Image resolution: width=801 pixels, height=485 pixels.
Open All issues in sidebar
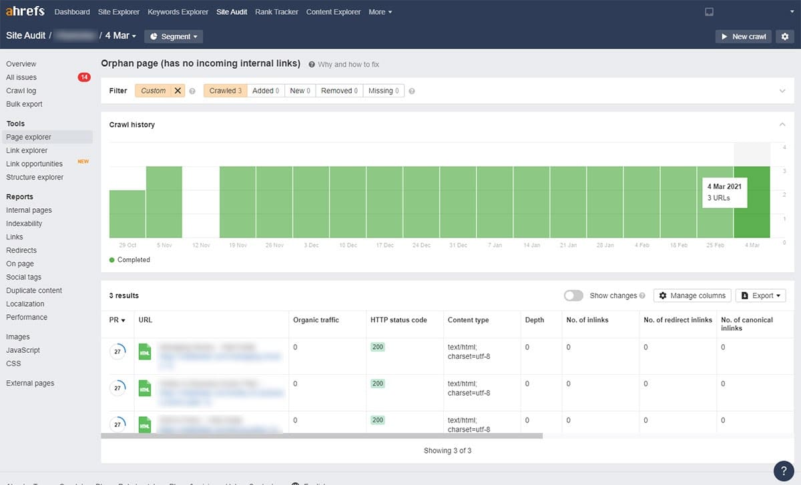click(x=21, y=77)
